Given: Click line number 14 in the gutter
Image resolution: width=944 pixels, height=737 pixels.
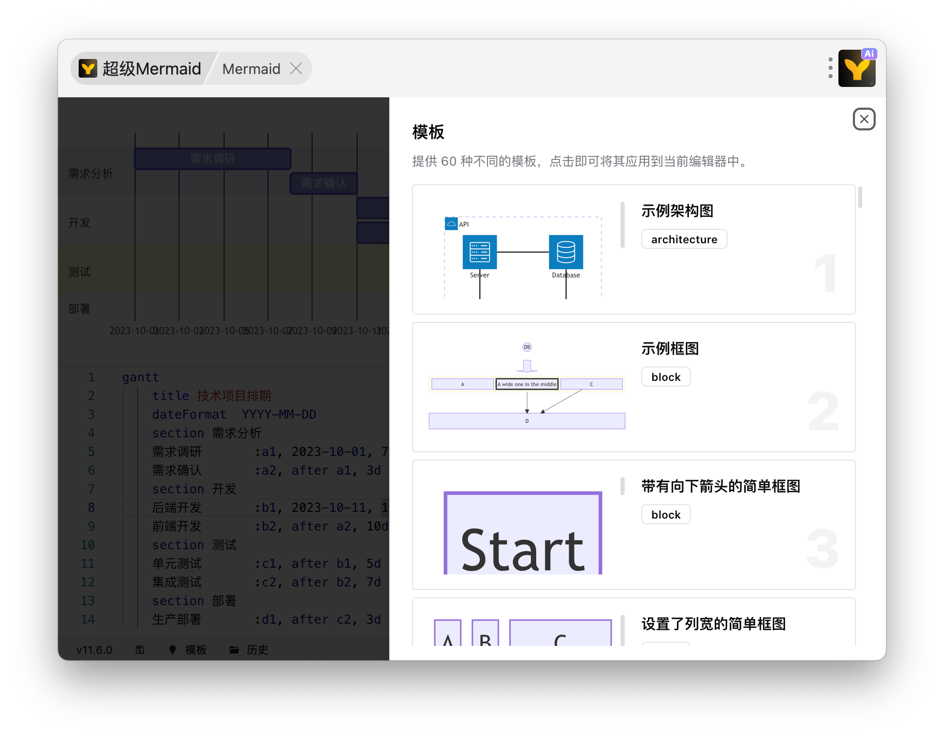Looking at the screenshot, I should click(x=87, y=620).
